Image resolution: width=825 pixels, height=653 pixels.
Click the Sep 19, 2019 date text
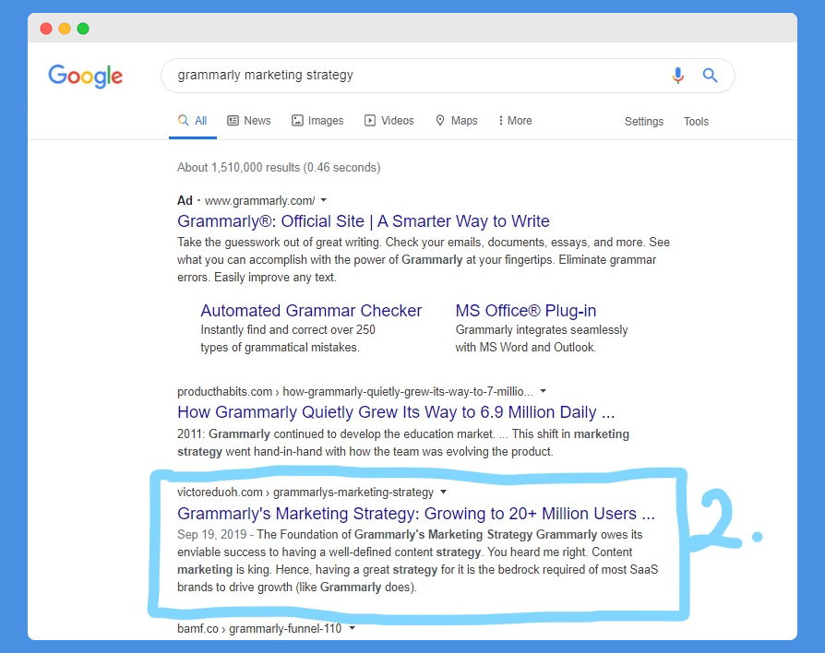(x=211, y=535)
